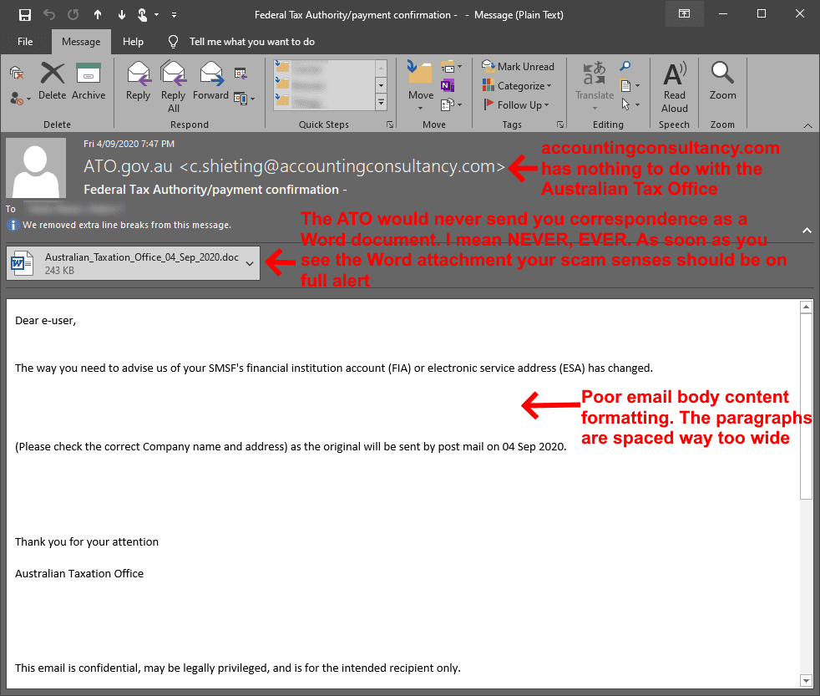Screen dimensions: 820x696
Task: Click the SMSF financial institution account sentence
Action: tap(334, 368)
